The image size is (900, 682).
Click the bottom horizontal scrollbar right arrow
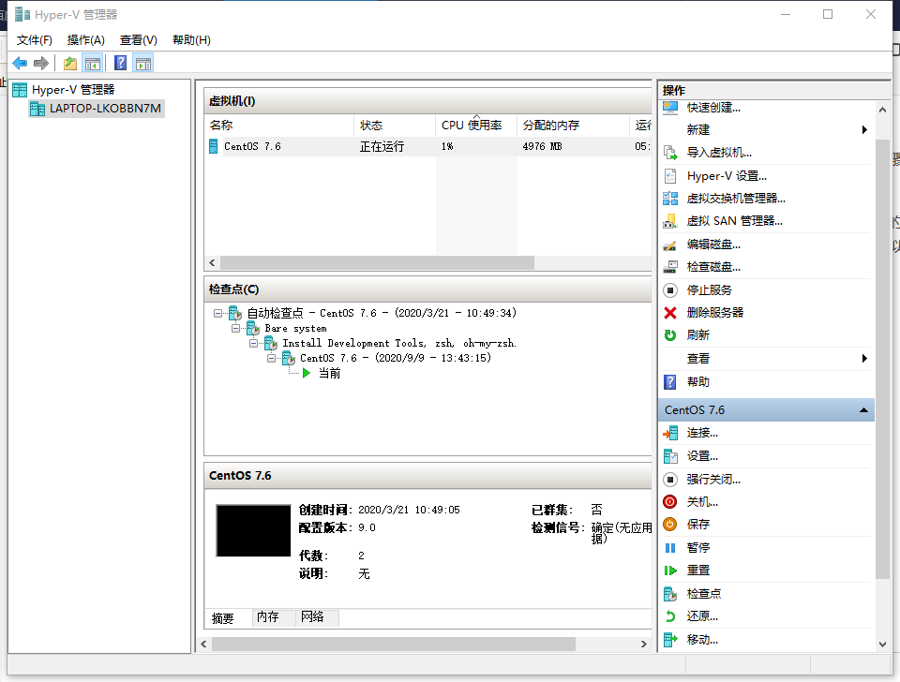tap(643, 645)
